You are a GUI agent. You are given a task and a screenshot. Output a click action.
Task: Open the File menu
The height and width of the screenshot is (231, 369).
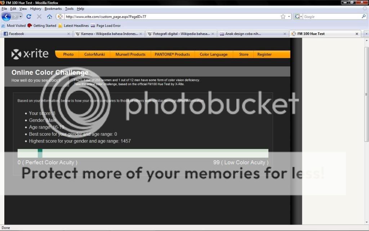4,9
